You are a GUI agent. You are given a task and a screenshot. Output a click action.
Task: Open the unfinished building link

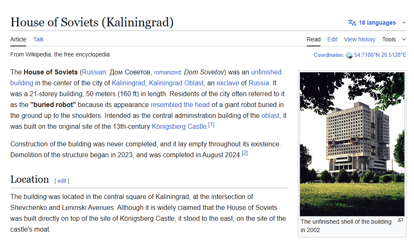[x=266, y=72]
